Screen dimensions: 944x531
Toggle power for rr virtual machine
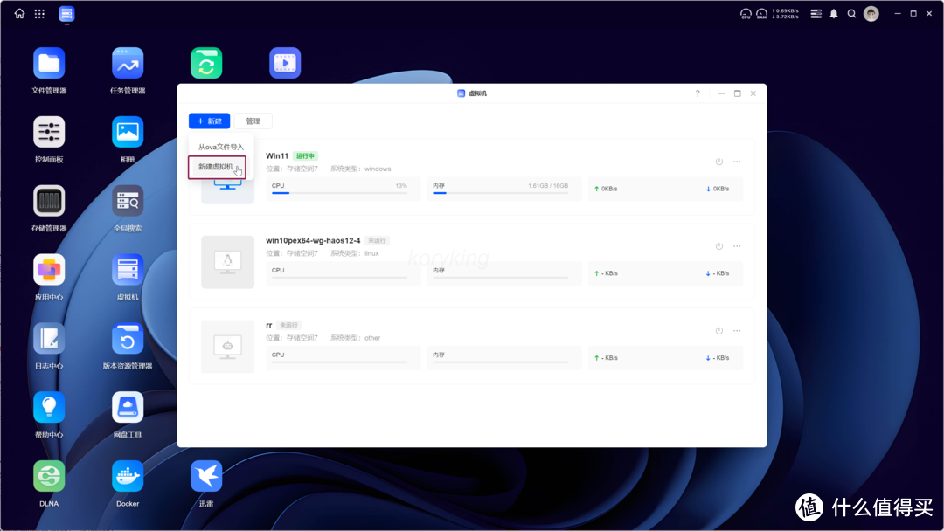coord(718,331)
